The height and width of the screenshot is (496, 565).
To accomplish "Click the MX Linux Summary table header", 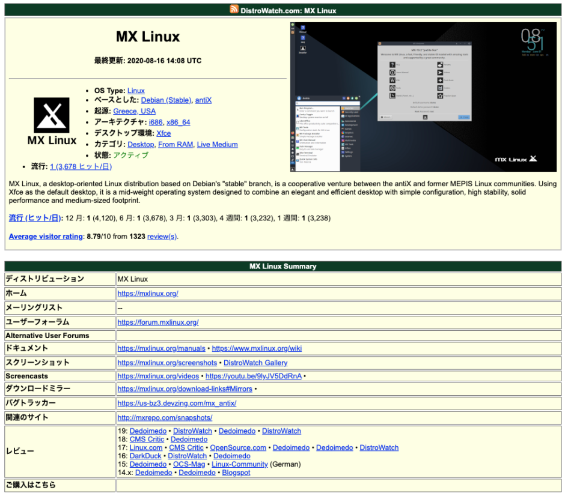I will click(x=283, y=267).
